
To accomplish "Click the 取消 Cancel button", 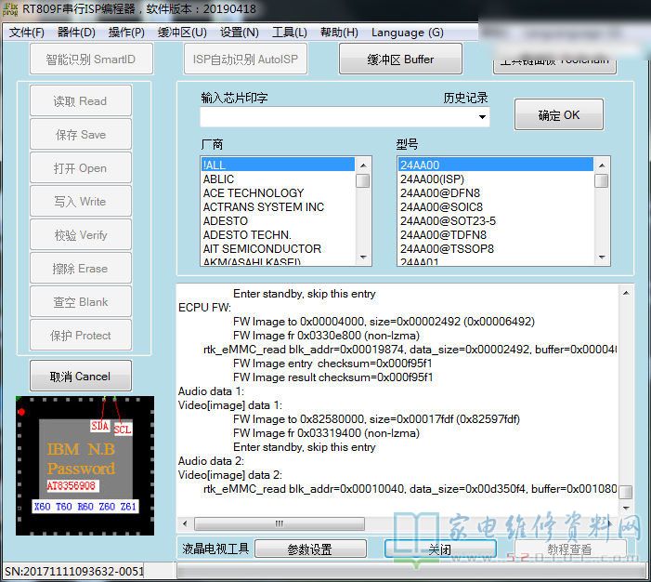I will tap(80, 377).
